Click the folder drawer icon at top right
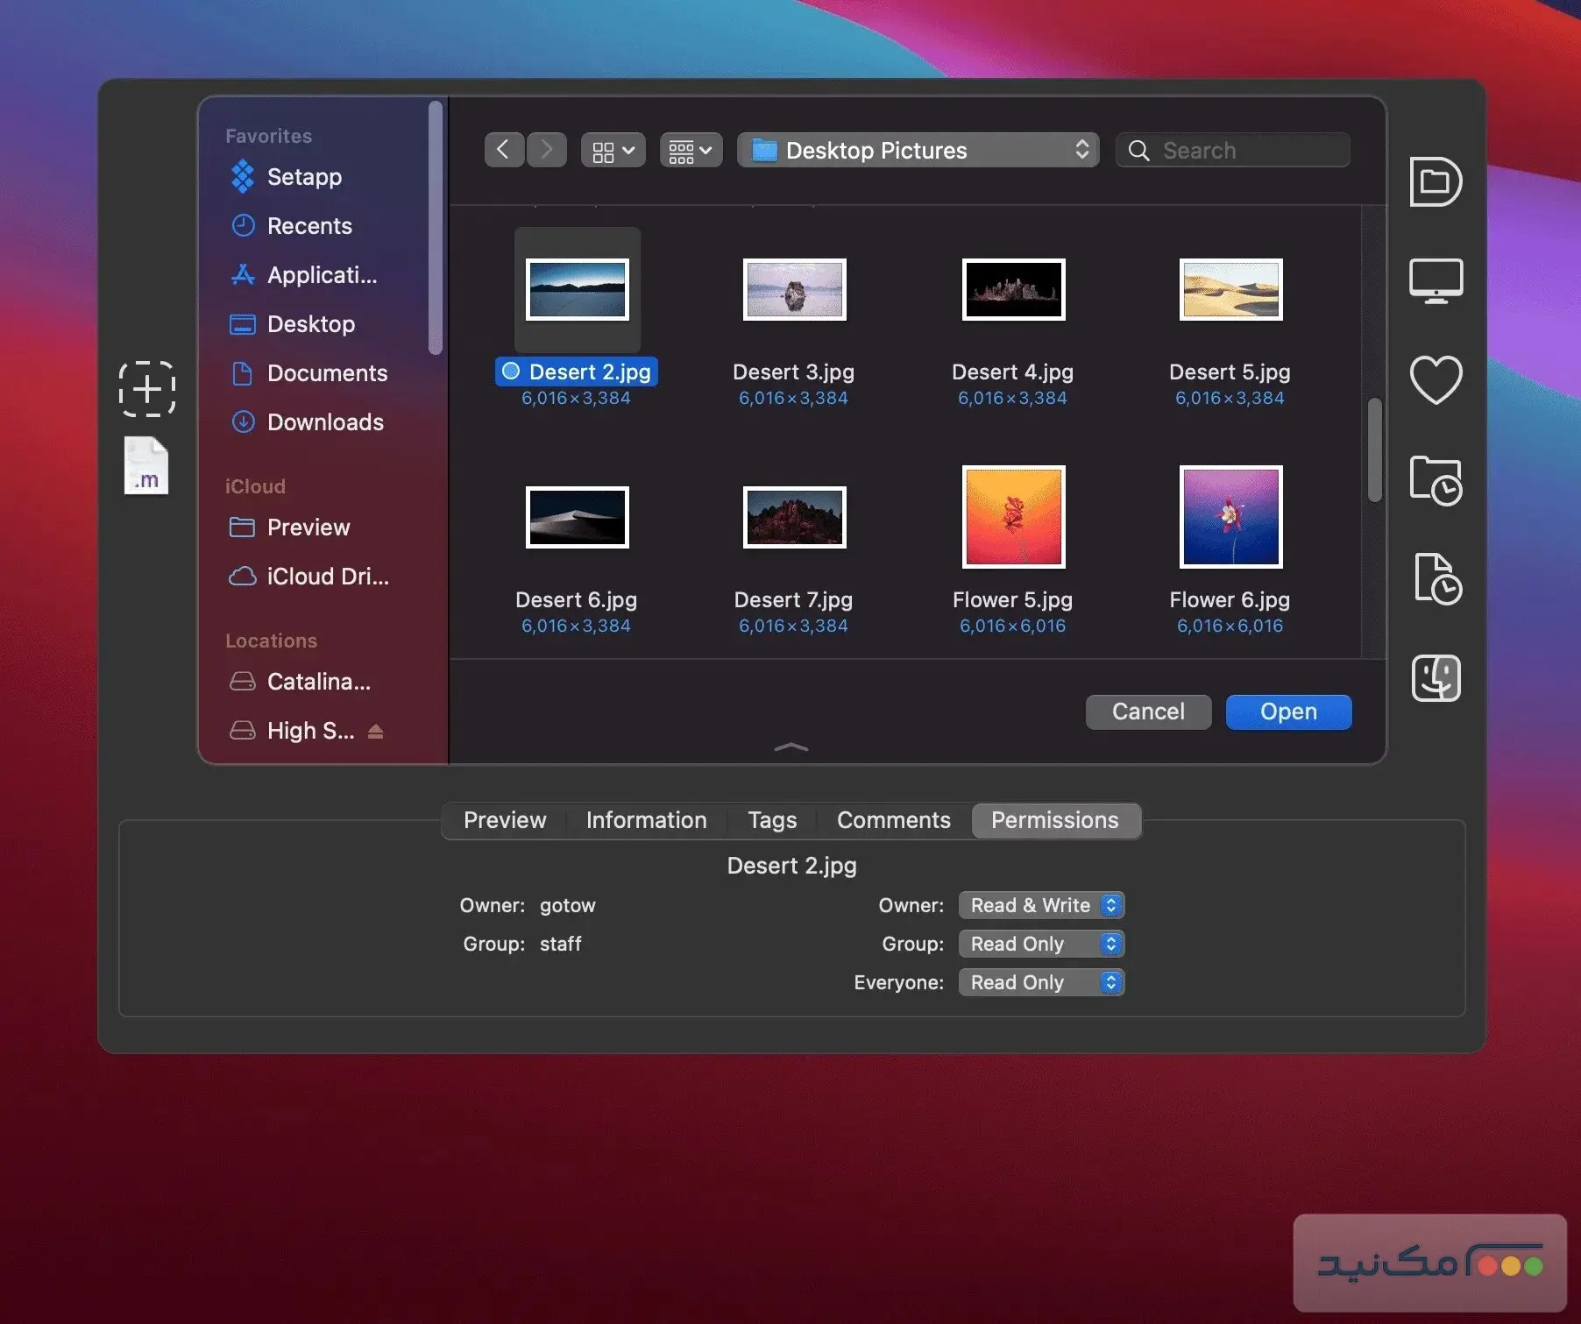This screenshot has height=1324, width=1581. tap(1436, 182)
